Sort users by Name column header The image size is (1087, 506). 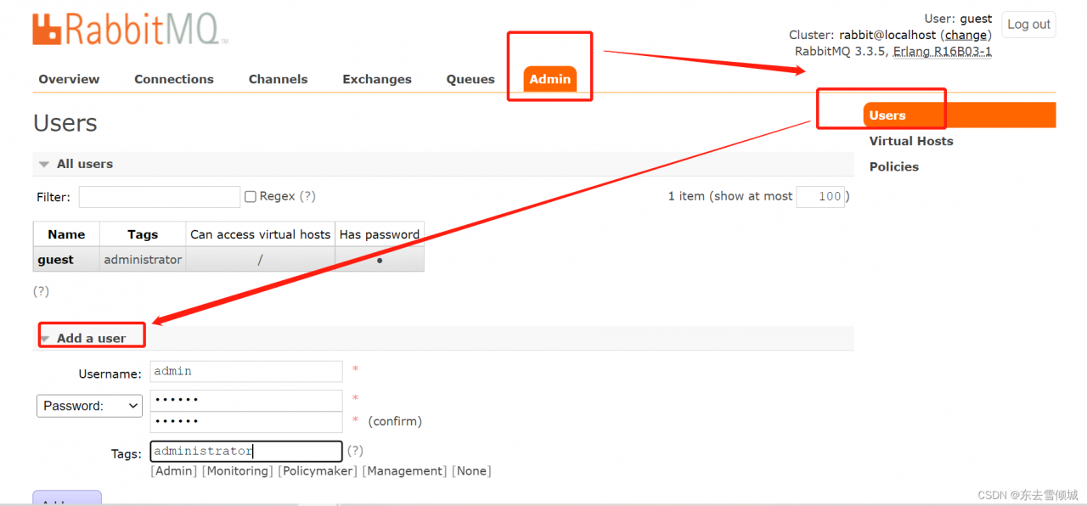tap(66, 234)
